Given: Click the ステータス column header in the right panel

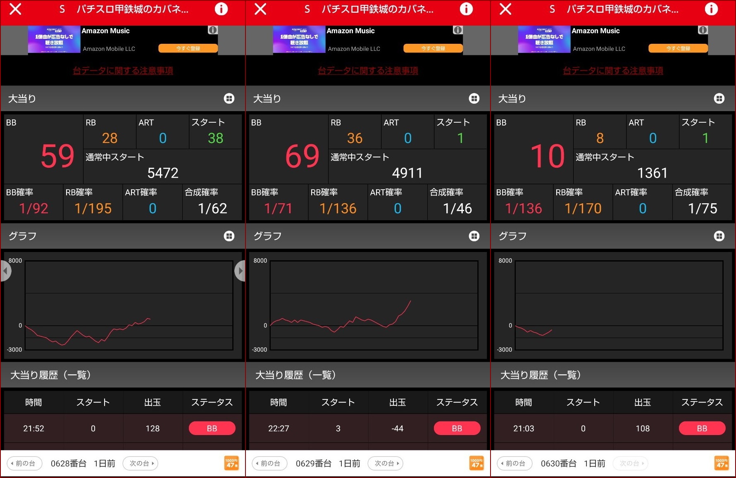Looking at the screenshot, I should pos(702,402).
